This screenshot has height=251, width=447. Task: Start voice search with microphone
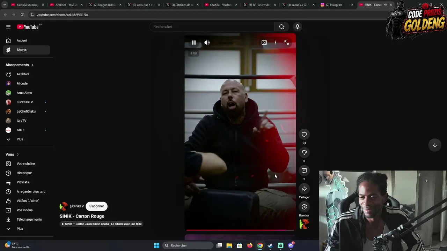pyautogui.click(x=298, y=27)
